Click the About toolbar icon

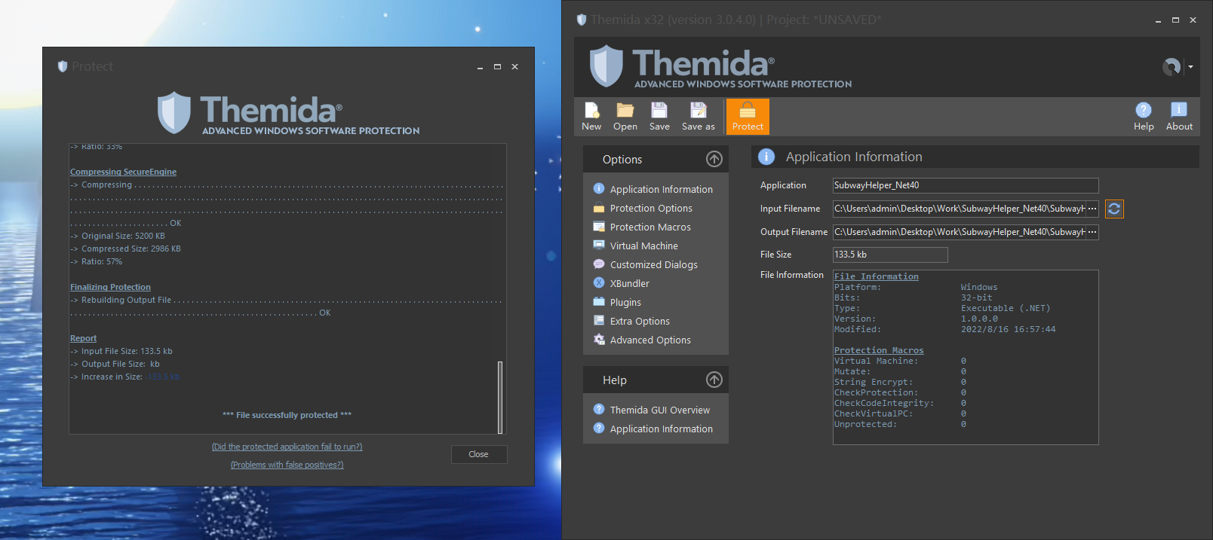[x=1179, y=117]
